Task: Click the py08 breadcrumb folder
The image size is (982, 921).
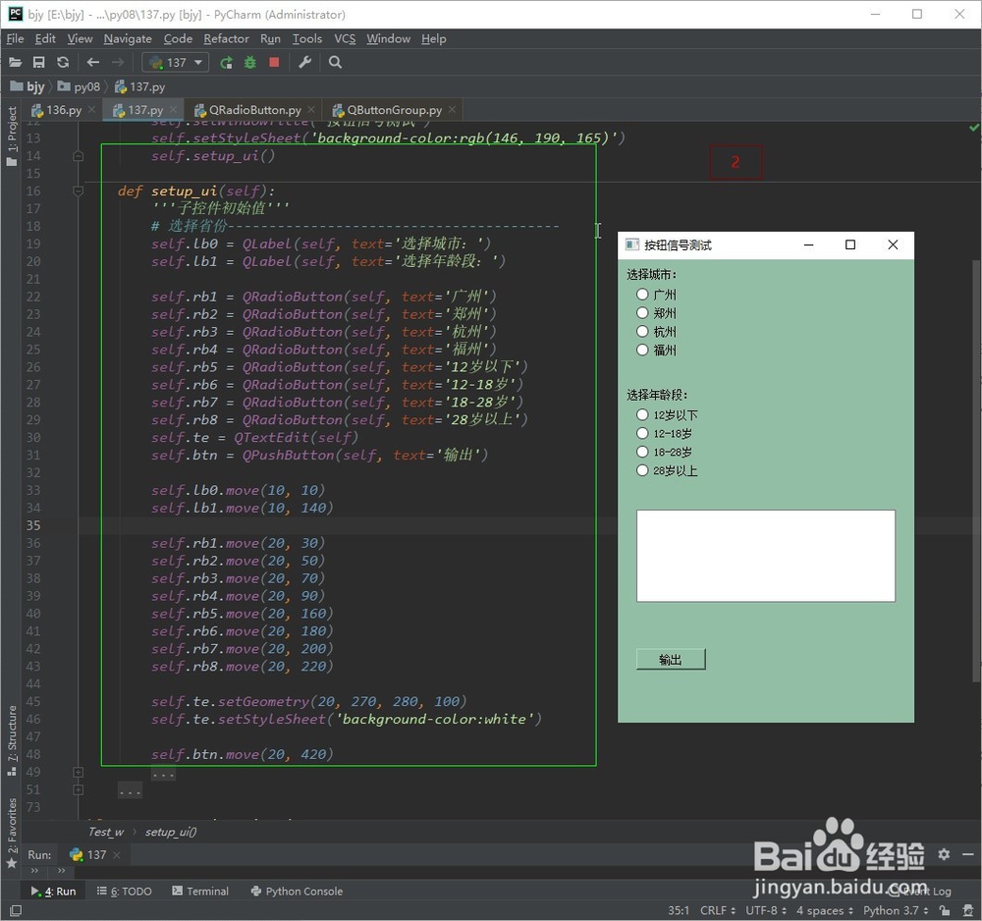Action: [80, 86]
